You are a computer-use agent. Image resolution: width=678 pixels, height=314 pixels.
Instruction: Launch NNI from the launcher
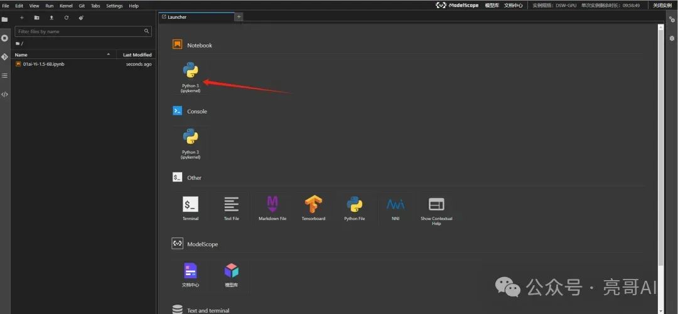click(x=395, y=209)
